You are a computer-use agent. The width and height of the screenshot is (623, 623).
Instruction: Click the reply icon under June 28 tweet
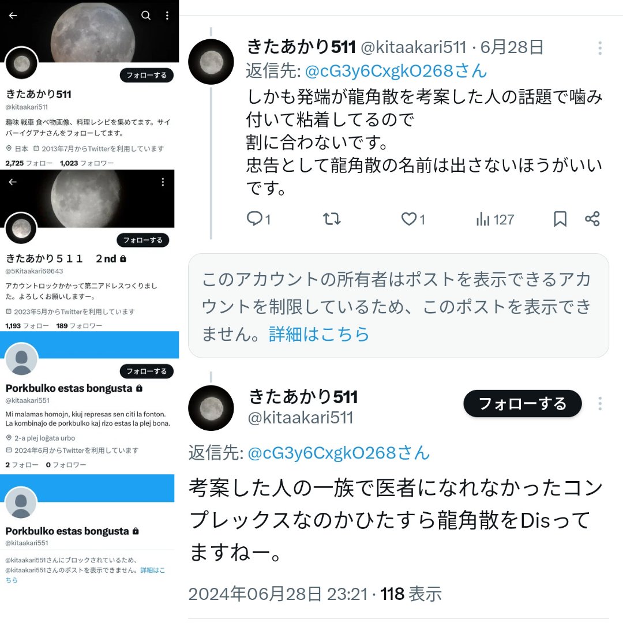coord(254,219)
